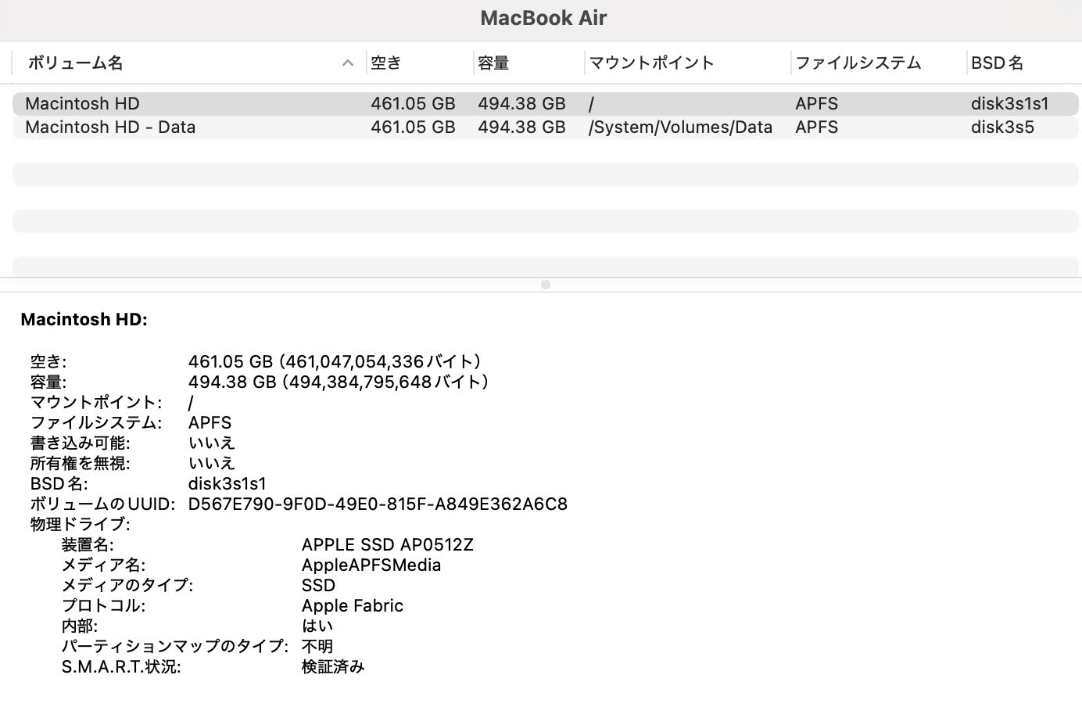
Task: Click the split pane divider handle
Action: click(x=546, y=285)
